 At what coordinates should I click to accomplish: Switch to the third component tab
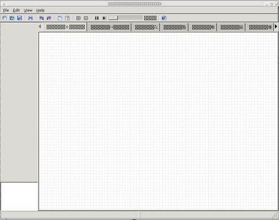coord(146,27)
